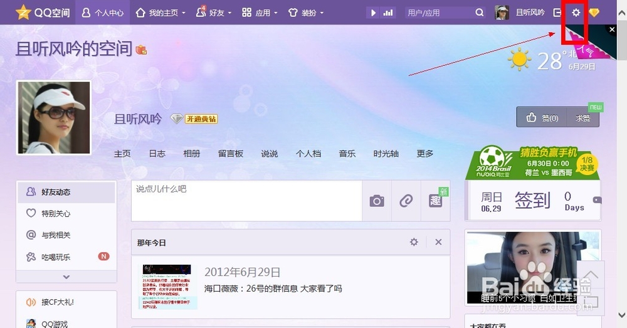
Task: Click the 且听风吟 username in top bar
Action: tap(530, 13)
